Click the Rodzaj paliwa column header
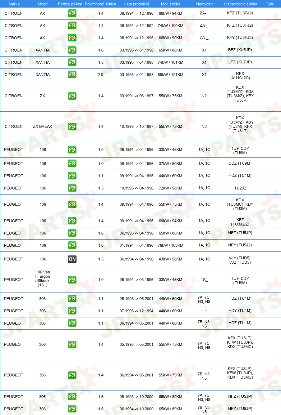 (x=70, y=4)
